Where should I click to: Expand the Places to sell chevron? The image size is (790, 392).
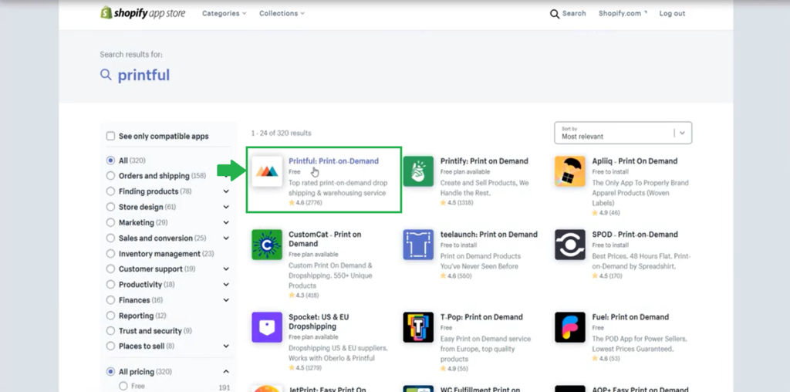pyautogui.click(x=226, y=346)
